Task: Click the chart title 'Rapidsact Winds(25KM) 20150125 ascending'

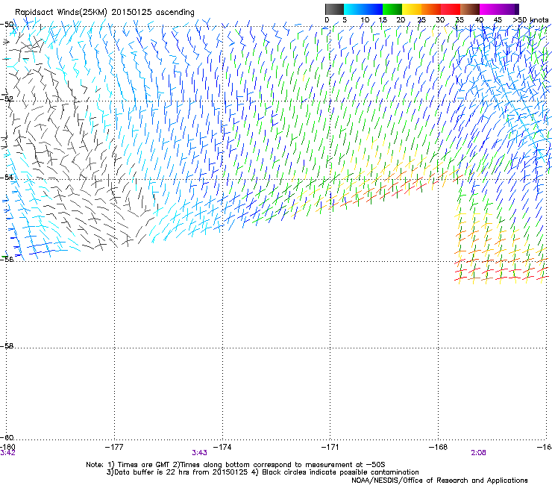Action: point(104,12)
